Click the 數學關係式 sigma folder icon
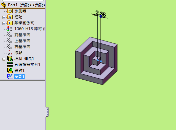 click(10, 23)
